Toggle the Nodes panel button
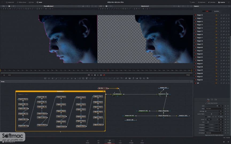Screen dimensions: 231x144 (39, 2)
